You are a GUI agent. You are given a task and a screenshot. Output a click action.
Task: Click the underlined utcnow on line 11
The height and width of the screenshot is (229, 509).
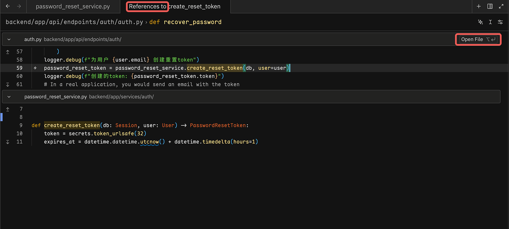pyautogui.click(x=150, y=141)
